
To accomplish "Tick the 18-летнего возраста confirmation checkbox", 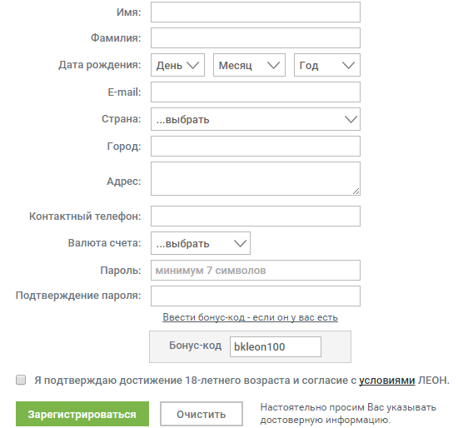I will click(x=21, y=380).
